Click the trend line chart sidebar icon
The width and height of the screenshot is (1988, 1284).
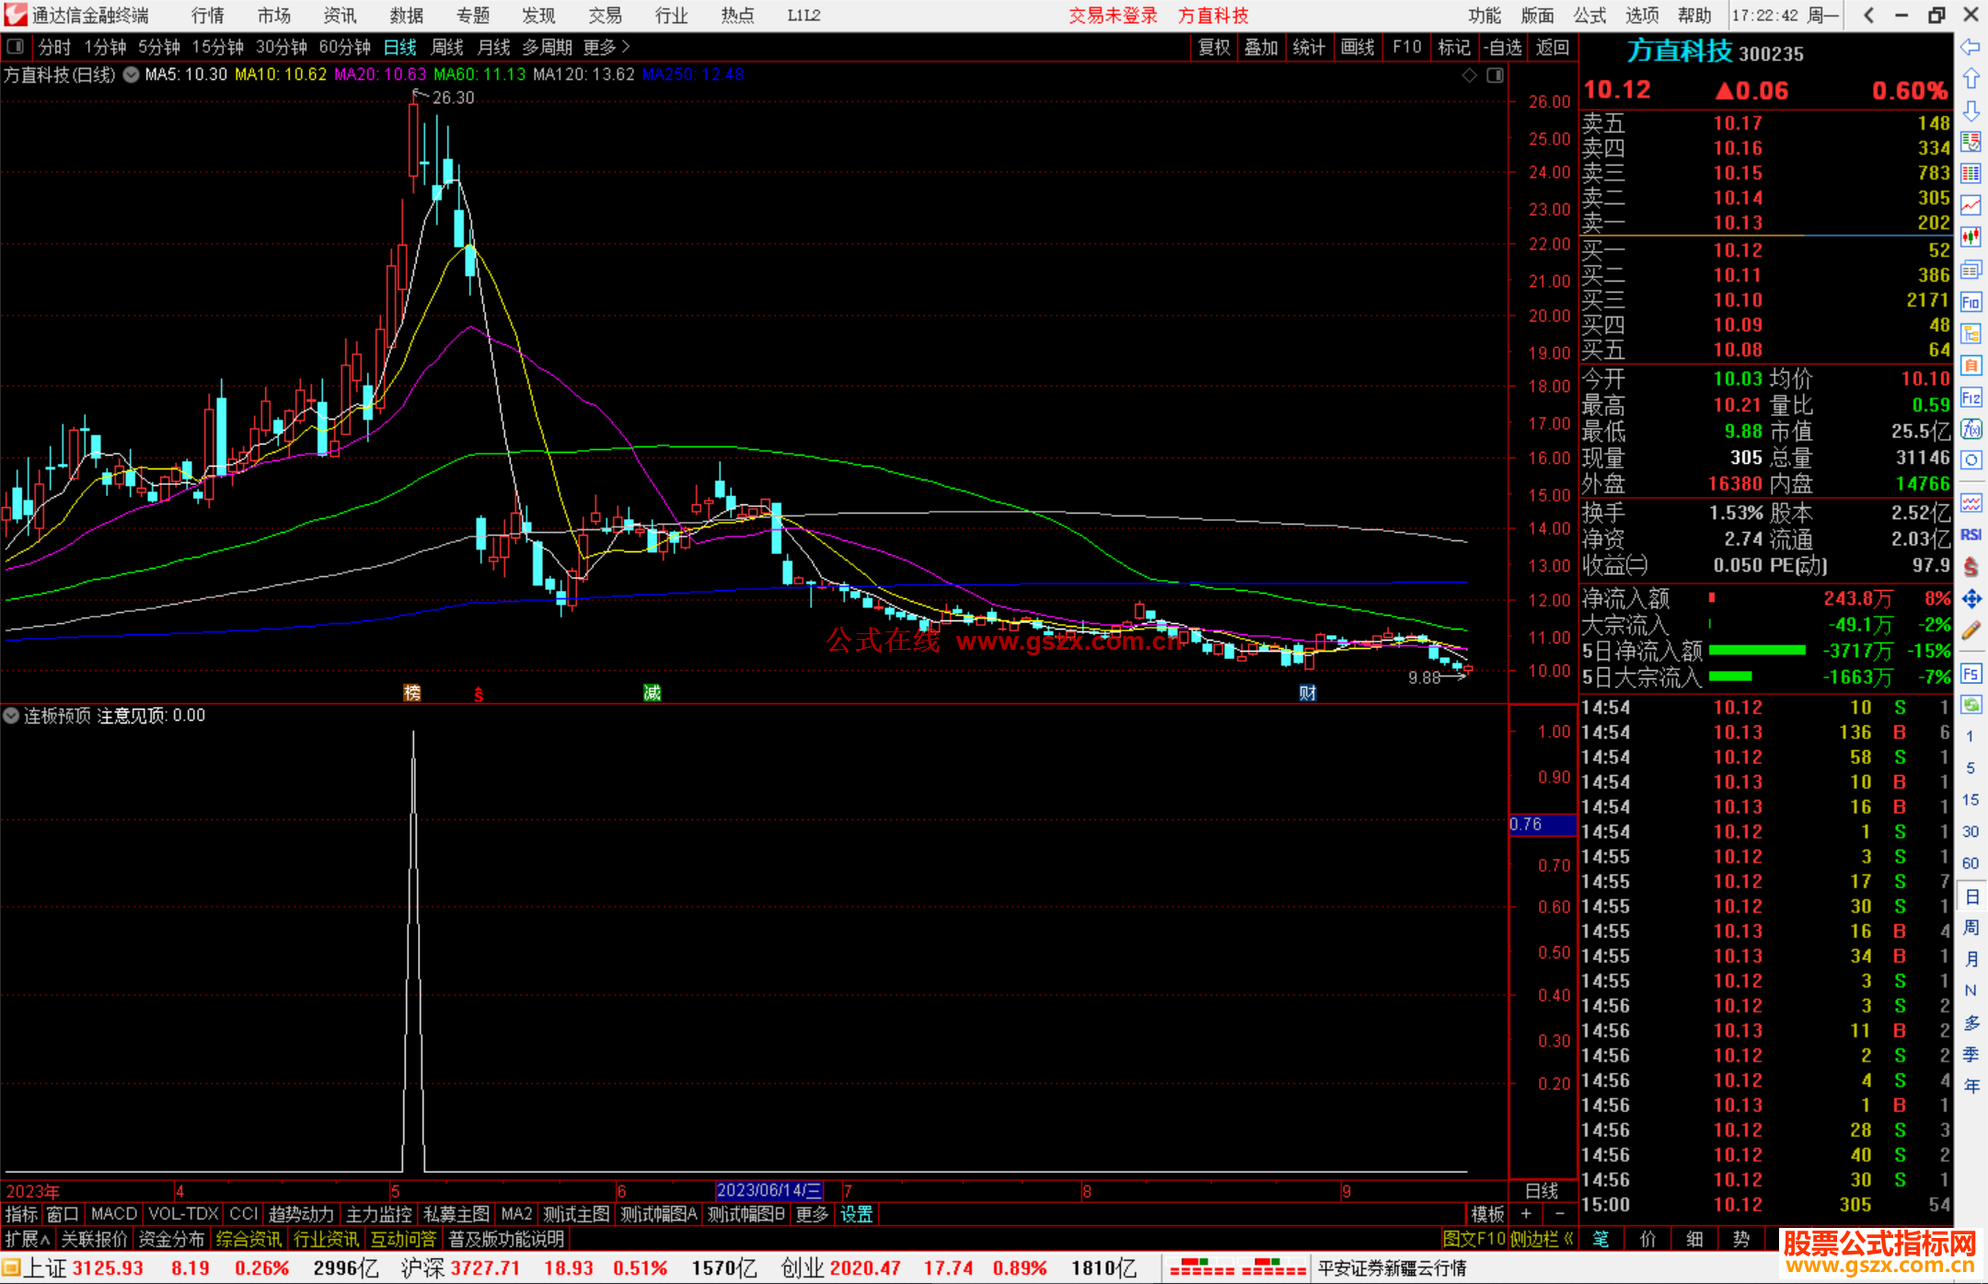coord(1971,205)
